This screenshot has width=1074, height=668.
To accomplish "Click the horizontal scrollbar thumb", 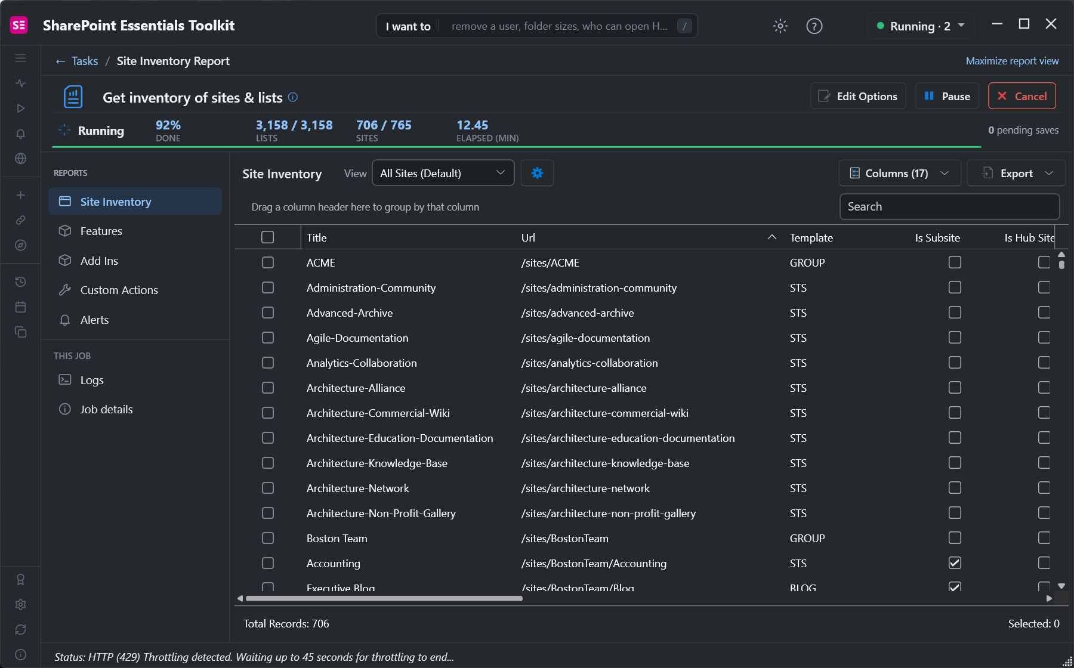I will coord(384,598).
